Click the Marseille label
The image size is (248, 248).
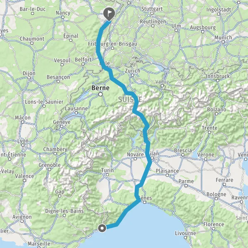coord(39,243)
